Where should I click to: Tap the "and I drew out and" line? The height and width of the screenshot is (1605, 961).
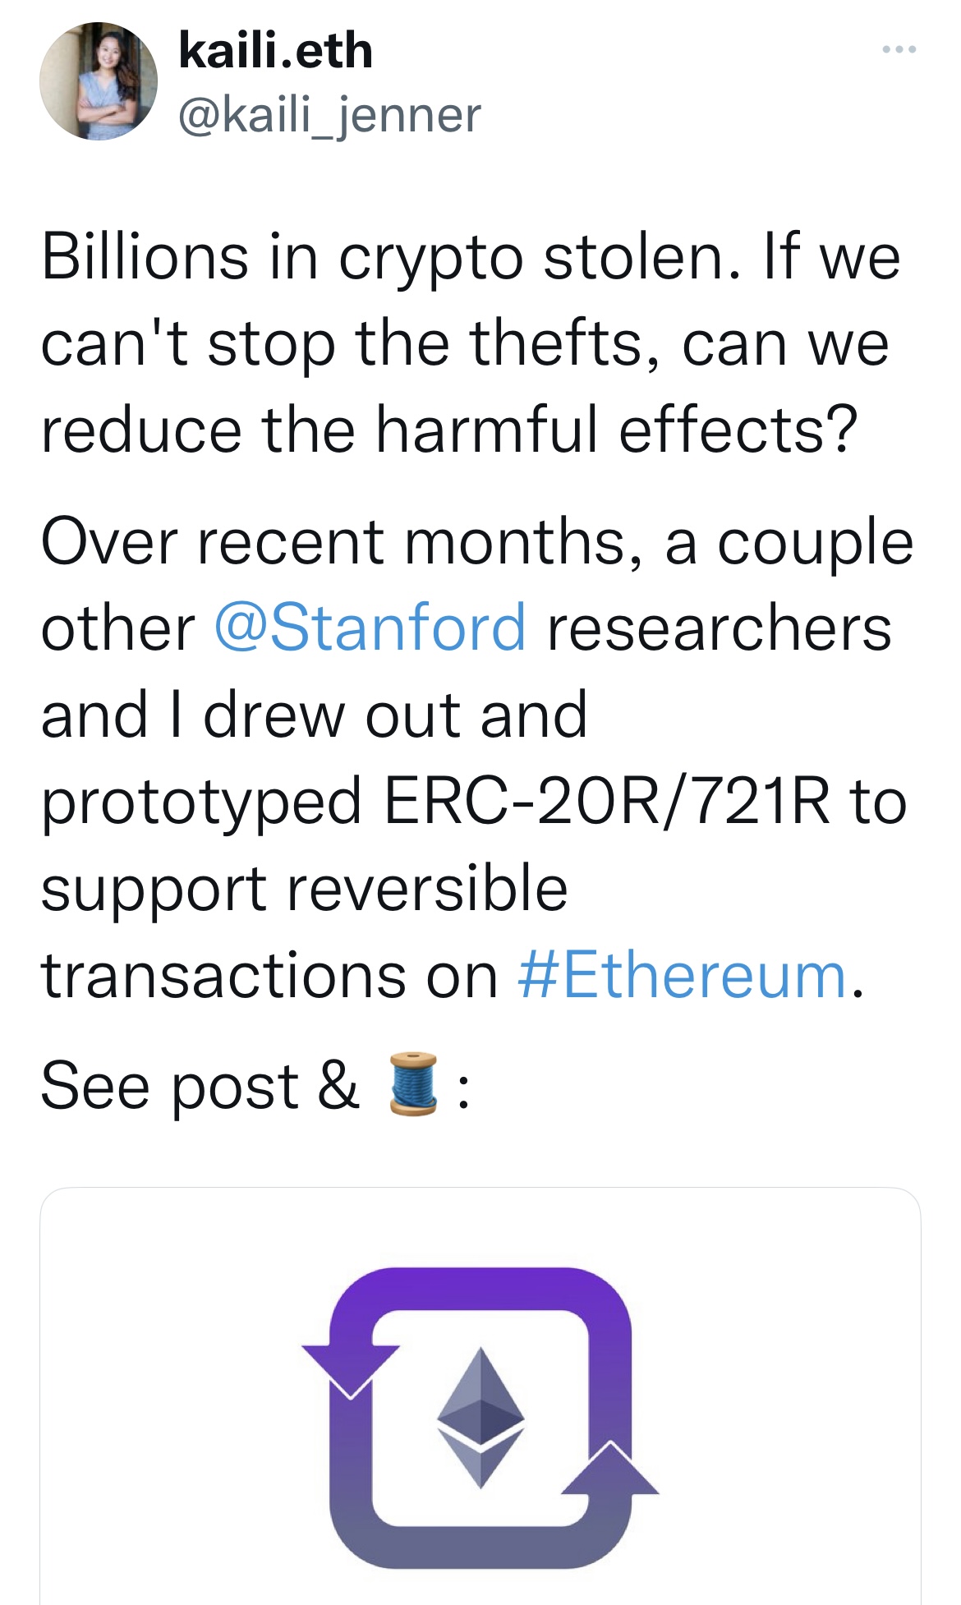point(314,715)
